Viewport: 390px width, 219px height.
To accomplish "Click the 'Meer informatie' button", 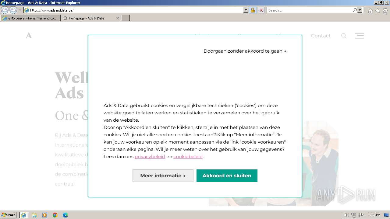I will (163, 176).
